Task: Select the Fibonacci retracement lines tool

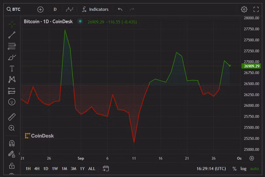Action: pyautogui.click(x=12, y=46)
